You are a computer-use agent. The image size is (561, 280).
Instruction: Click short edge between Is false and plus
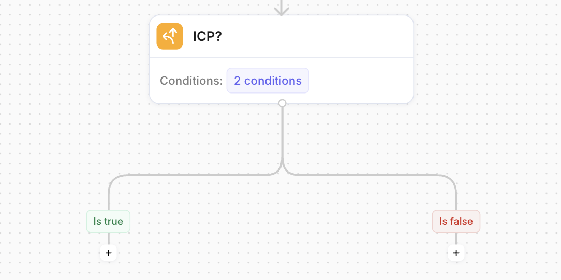(x=456, y=239)
